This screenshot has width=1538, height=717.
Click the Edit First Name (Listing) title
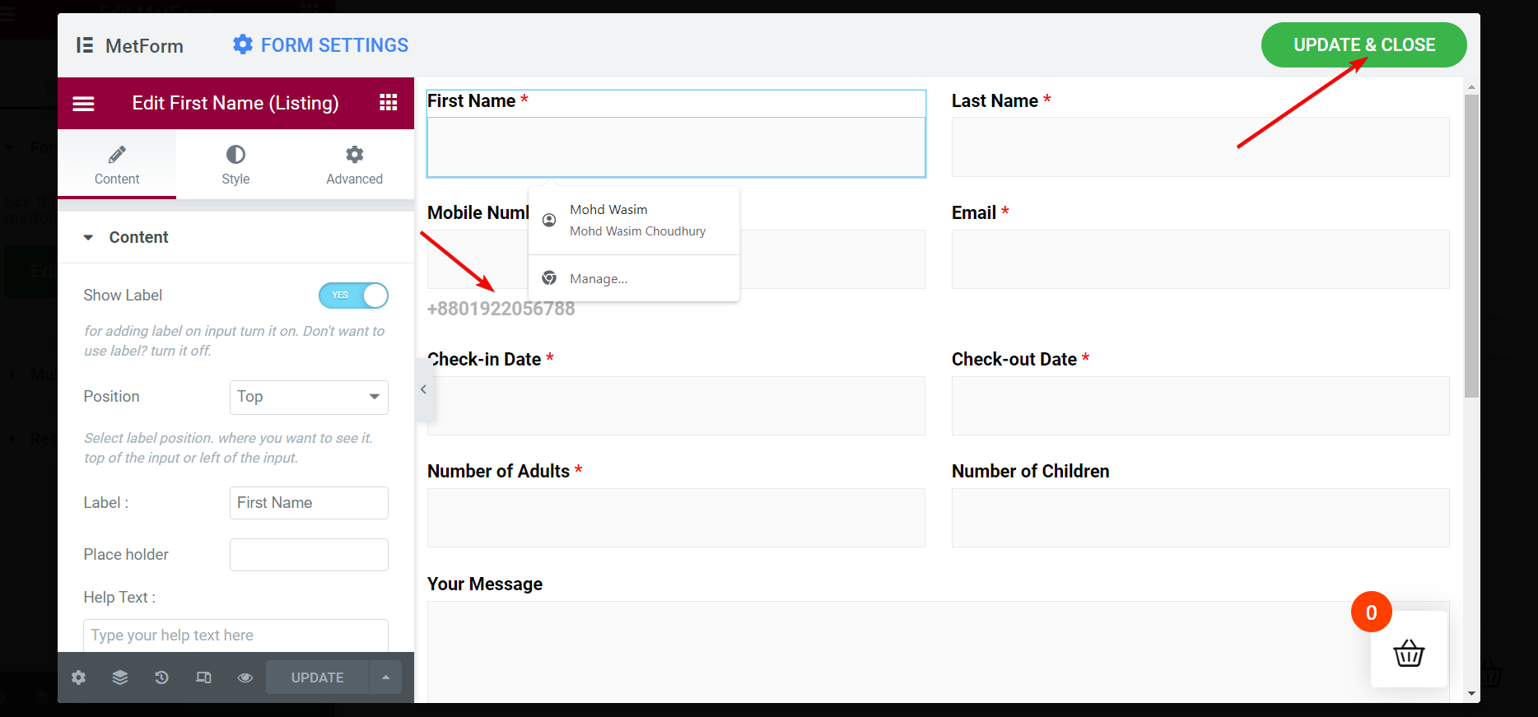pos(235,103)
